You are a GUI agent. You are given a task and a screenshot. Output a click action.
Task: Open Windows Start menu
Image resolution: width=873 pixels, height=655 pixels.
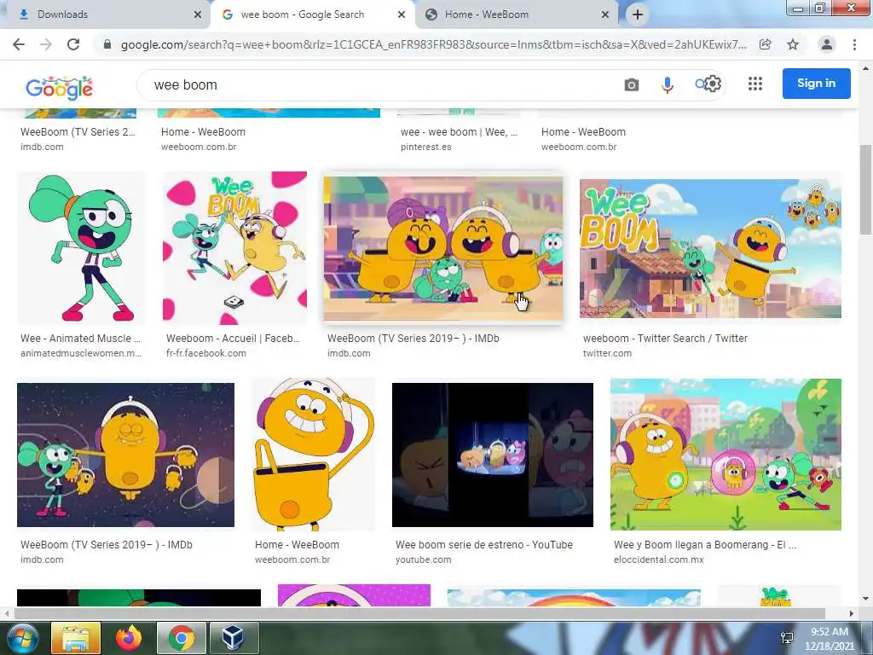pyautogui.click(x=21, y=638)
